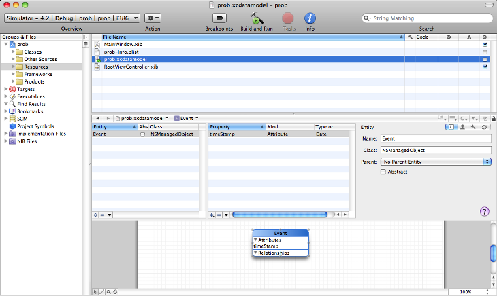Select prob-Info.plist in the file list
Viewport: 497px width, 296px height.
[x=121, y=52]
